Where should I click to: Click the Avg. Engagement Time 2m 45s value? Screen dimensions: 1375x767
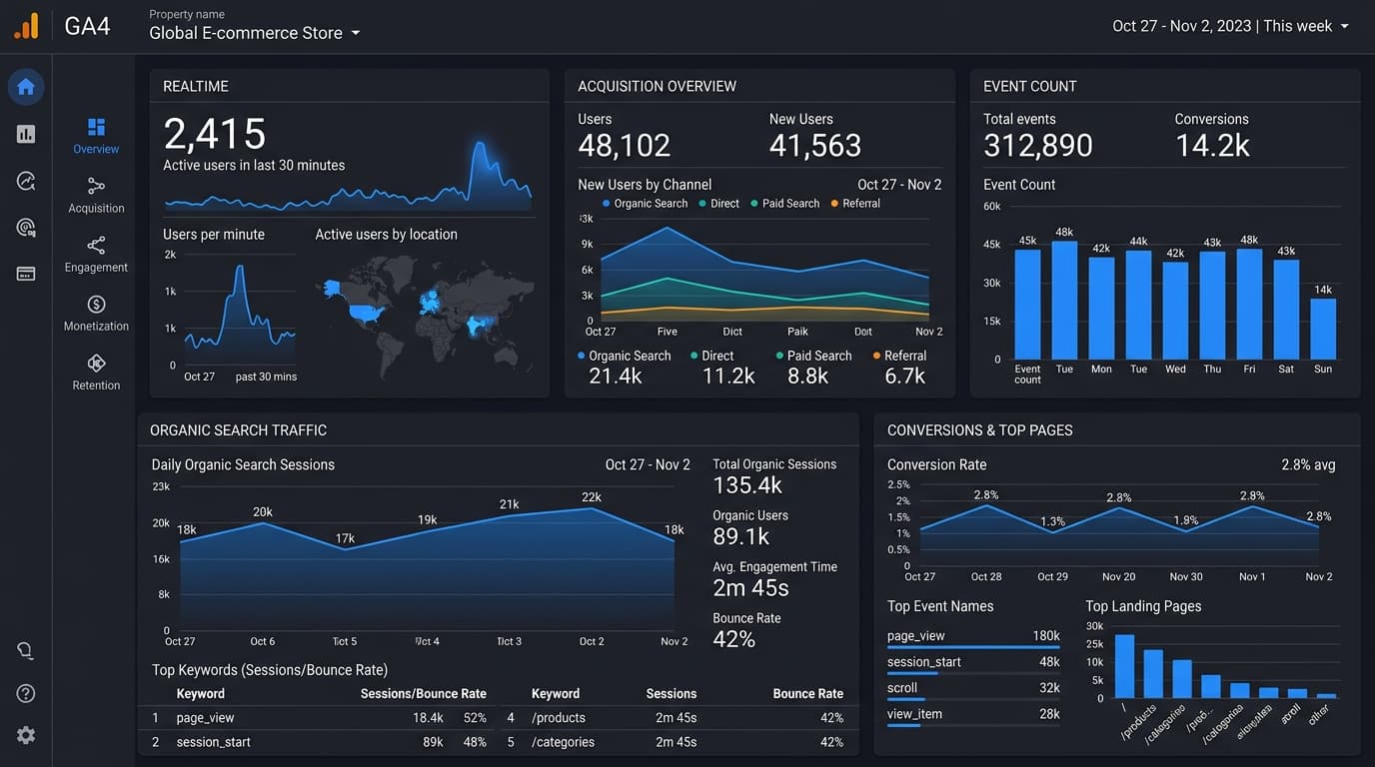750,587
